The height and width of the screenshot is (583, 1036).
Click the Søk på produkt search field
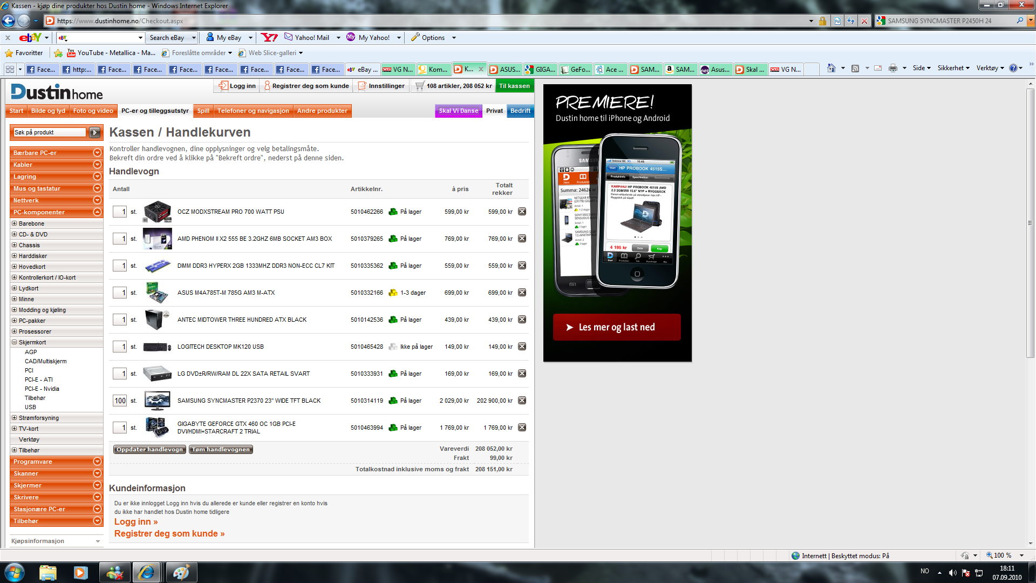pos(50,132)
